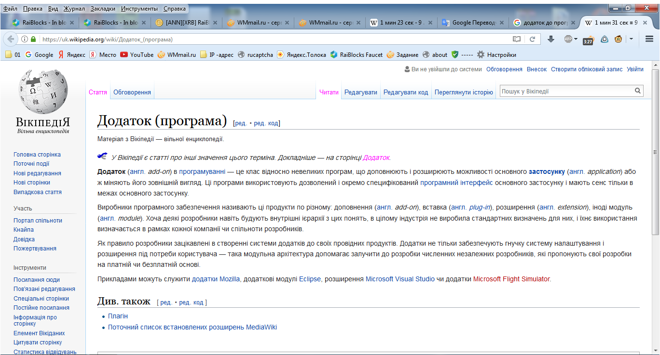This screenshot has width=660, height=355.
Task: Click the green padlock security icon
Action: (x=33, y=39)
